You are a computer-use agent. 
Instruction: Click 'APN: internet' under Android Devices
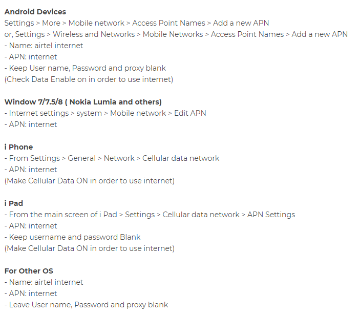31,57
